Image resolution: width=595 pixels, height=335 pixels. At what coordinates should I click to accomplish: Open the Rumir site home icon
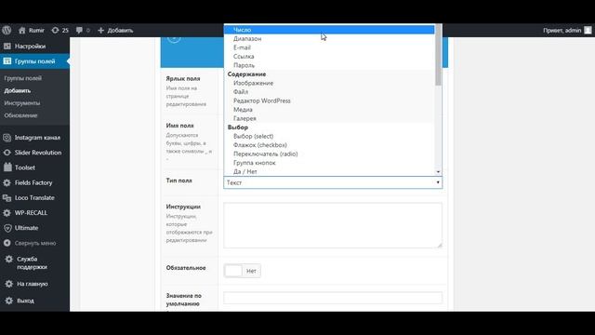[x=22, y=30]
